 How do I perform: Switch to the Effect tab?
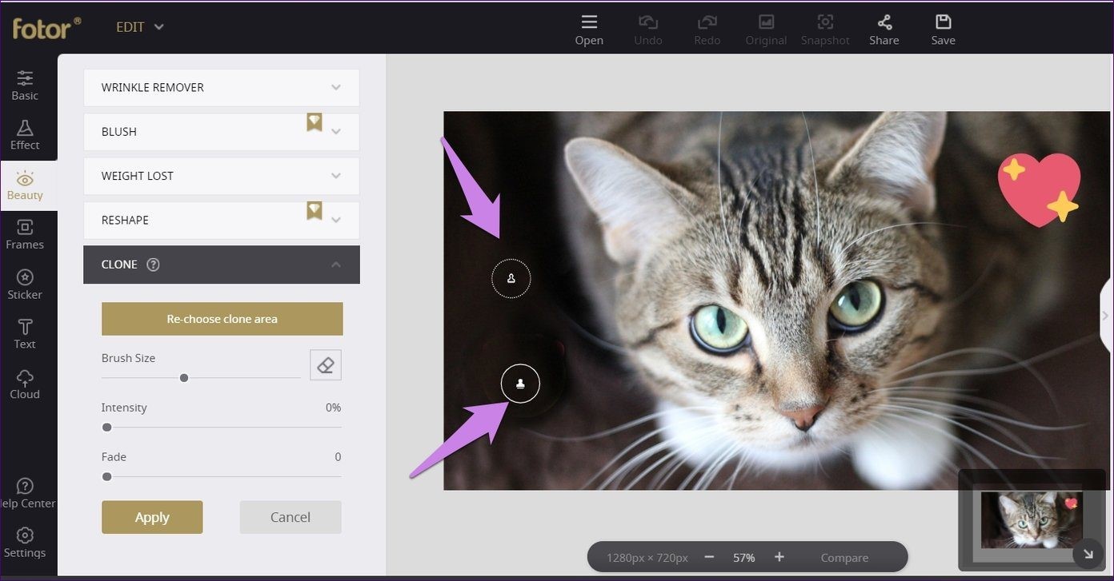click(x=25, y=135)
